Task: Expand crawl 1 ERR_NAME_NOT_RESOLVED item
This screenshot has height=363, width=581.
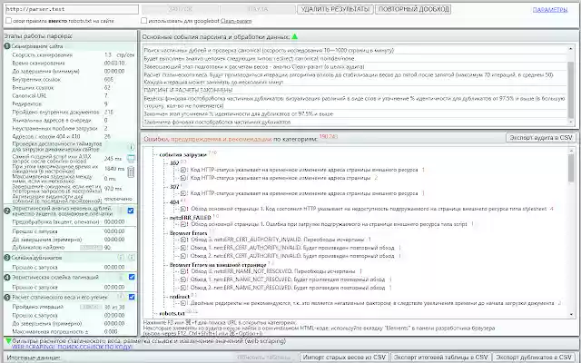Action: 183,280
